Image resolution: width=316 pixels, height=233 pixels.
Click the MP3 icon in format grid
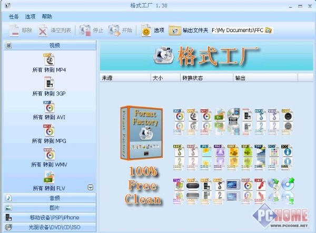pos(260,115)
